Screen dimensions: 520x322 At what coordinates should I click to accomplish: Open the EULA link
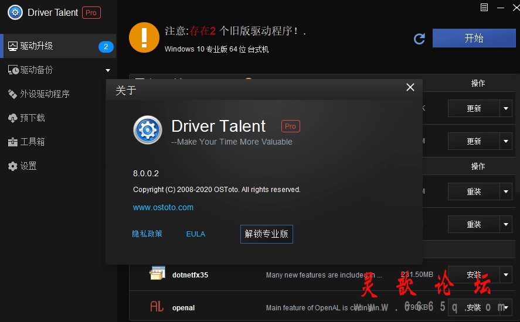coord(196,234)
